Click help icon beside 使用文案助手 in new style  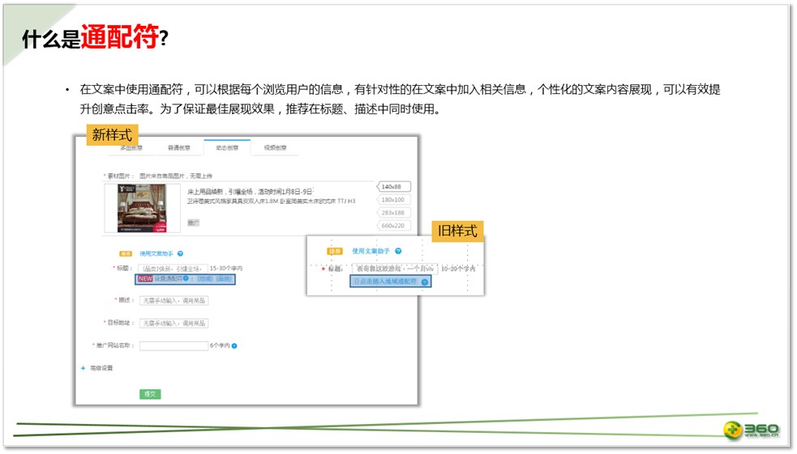181,253
